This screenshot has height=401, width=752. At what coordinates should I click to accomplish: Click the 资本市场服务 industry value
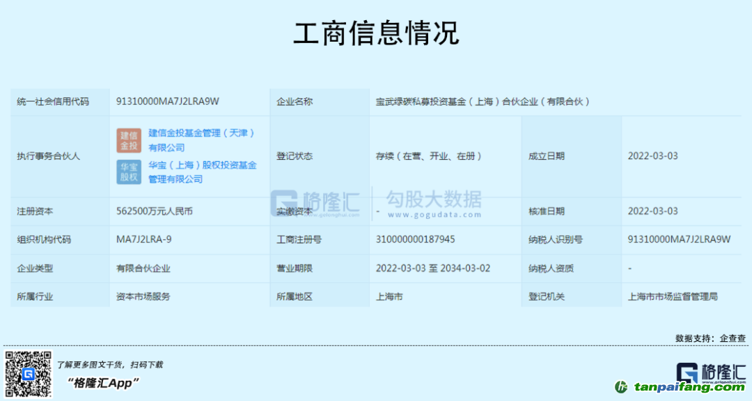[143, 297]
